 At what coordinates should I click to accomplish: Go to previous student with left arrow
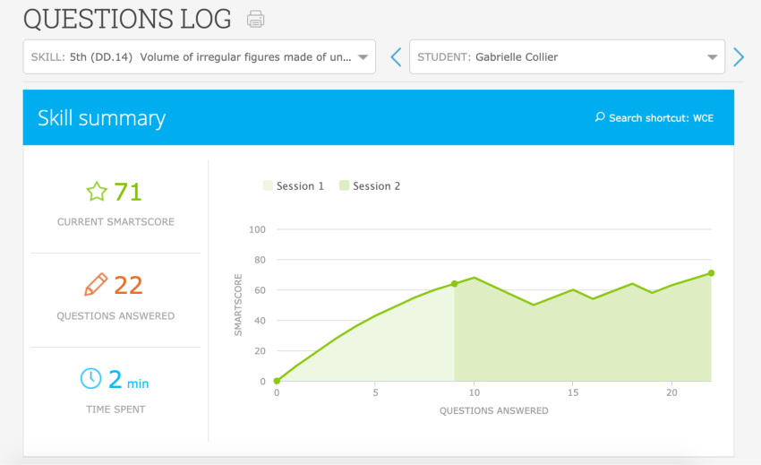[x=396, y=57]
